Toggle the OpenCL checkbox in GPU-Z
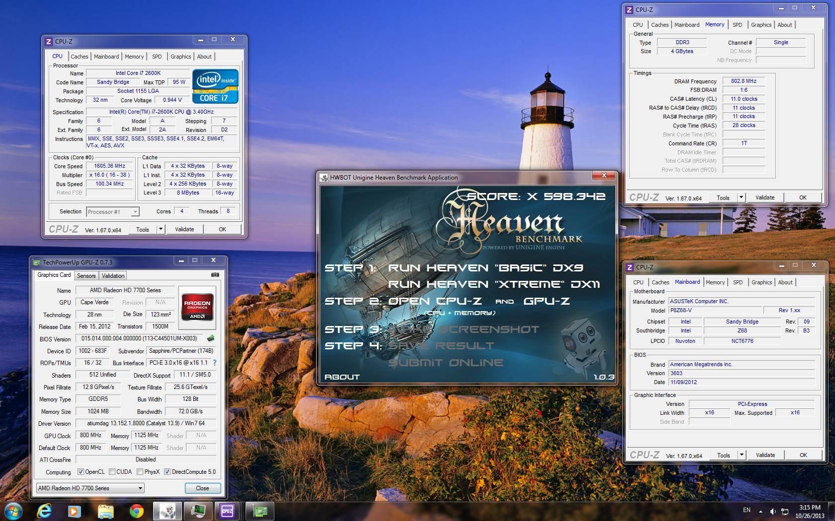 click(81, 472)
